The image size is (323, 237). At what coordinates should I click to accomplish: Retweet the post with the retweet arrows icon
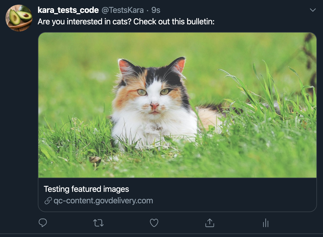point(98,223)
